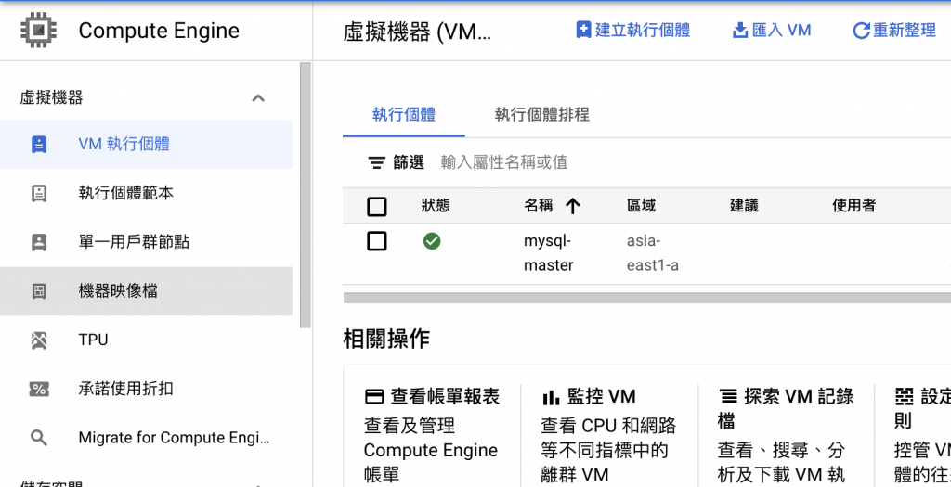Click the filter lines icon next to 篩選
Screen dimensions: 951x487
pos(377,163)
